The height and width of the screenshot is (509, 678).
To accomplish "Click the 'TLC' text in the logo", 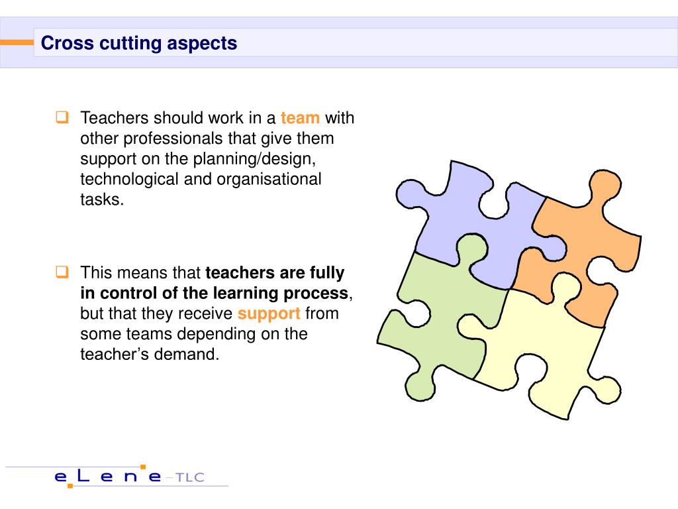I will pos(190,477).
